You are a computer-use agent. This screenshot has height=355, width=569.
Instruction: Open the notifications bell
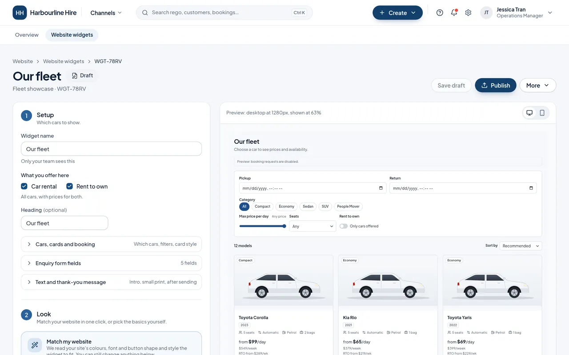click(x=454, y=13)
